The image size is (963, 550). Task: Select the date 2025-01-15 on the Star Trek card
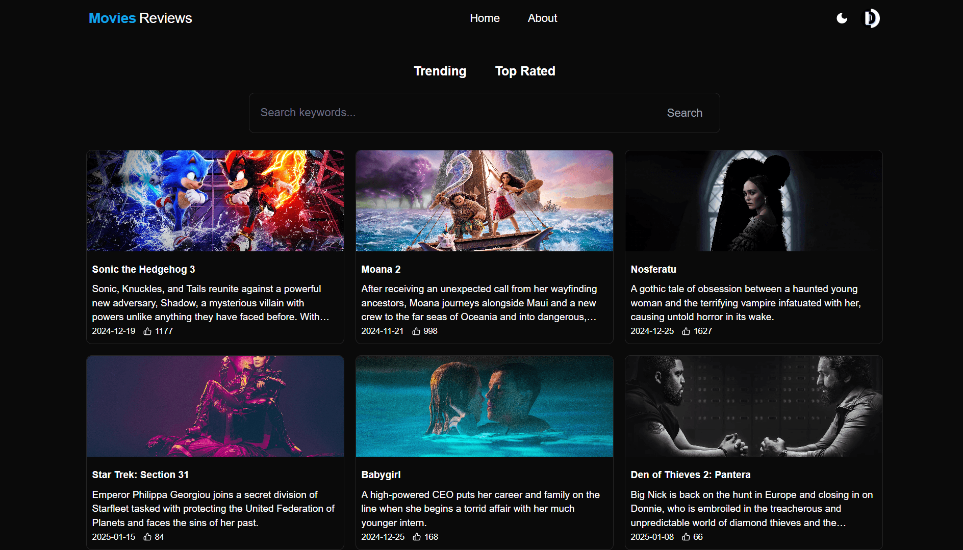(114, 537)
